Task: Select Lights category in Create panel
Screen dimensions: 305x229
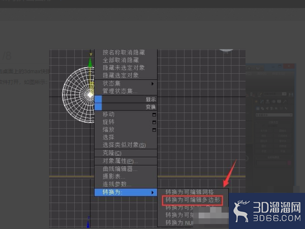Action: click(267, 108)
